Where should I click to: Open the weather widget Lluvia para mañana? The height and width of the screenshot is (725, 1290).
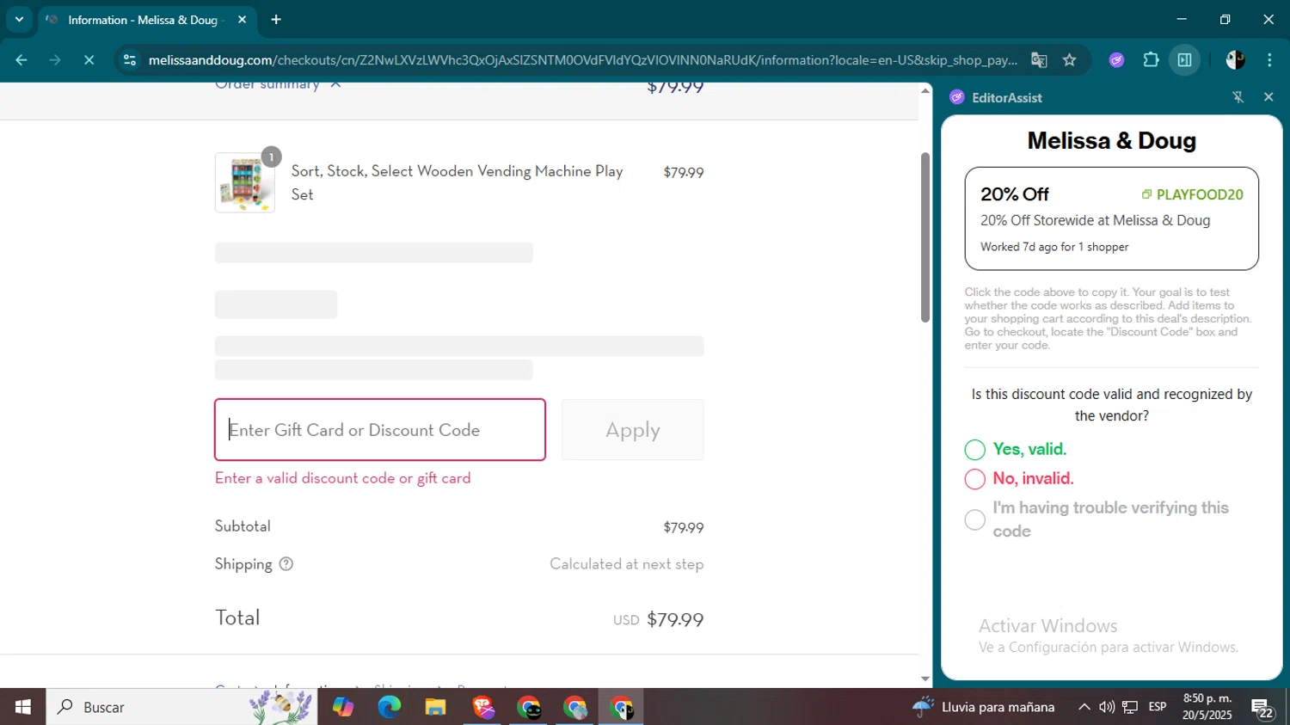pos(983,707)
